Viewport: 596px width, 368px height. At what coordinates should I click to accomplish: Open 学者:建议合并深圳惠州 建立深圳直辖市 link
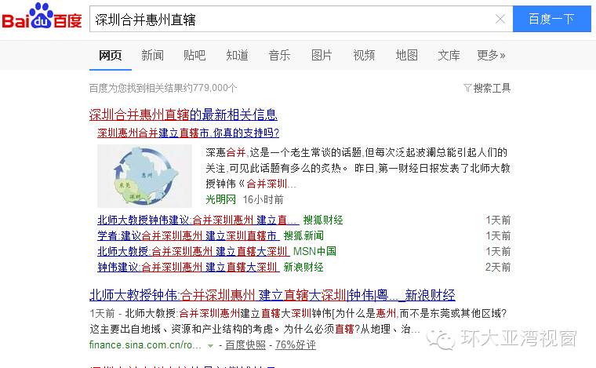[188, 235]
